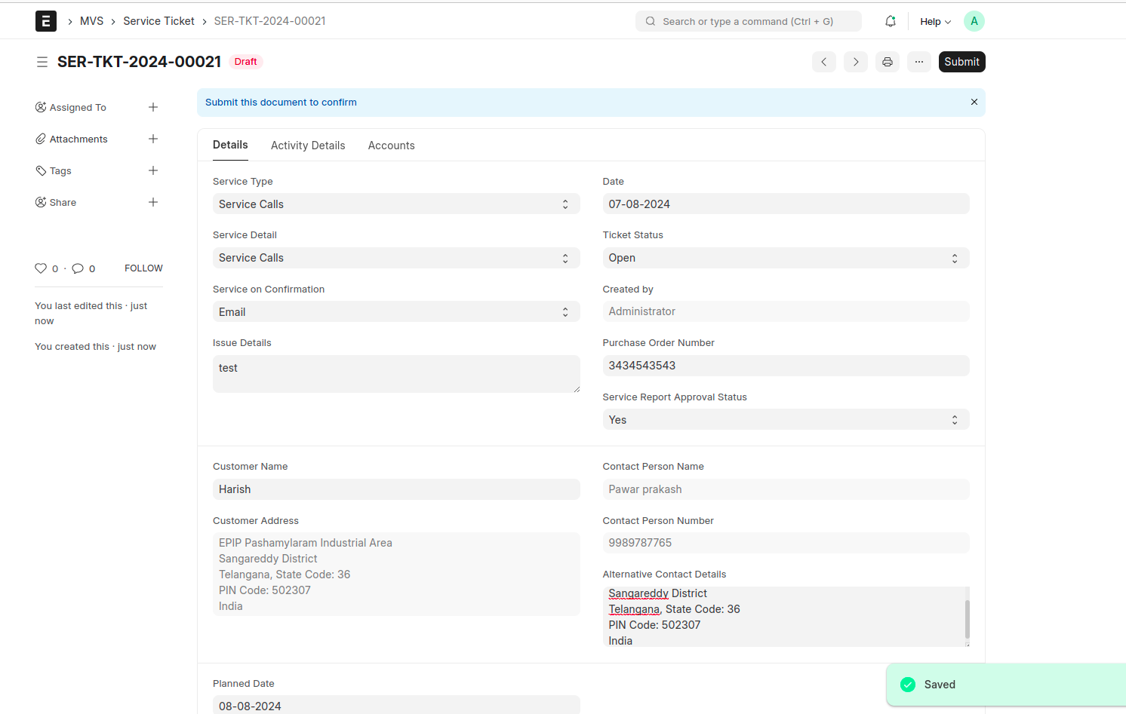This screenshot has width=1126, height=714.
Task: Switch to the Activity Details tab
Action: (x=308, y=146)
